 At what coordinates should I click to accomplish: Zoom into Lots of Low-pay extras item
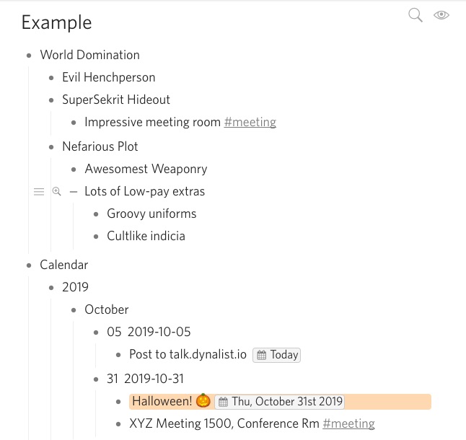click(56, 191)
